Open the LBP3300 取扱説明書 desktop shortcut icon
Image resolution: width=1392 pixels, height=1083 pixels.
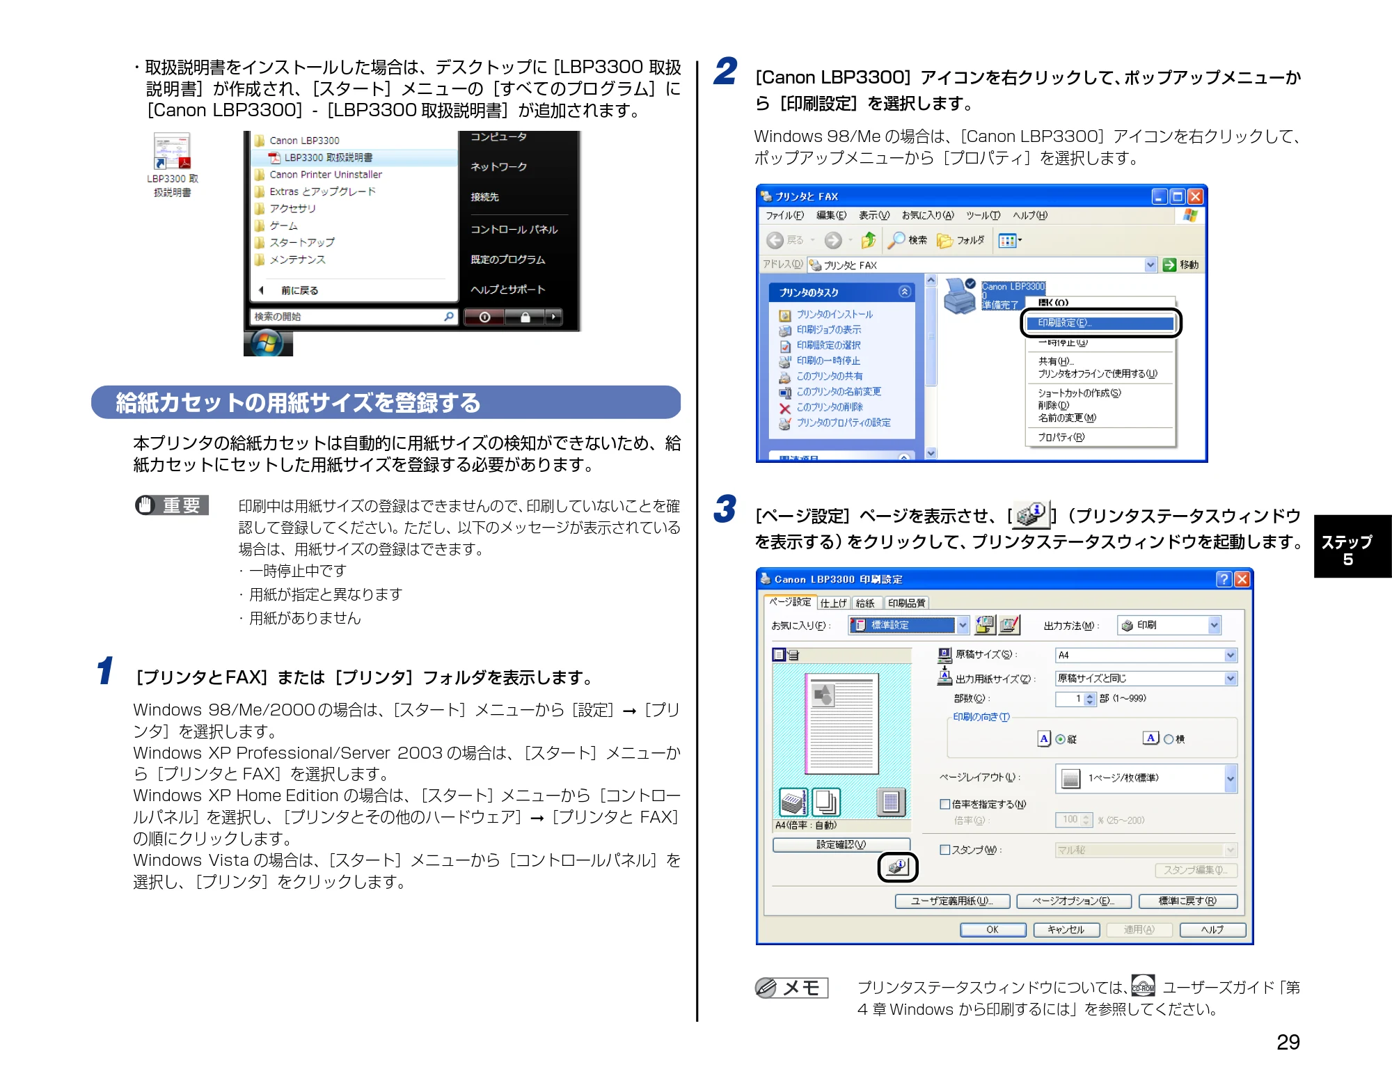click(172, 152)
